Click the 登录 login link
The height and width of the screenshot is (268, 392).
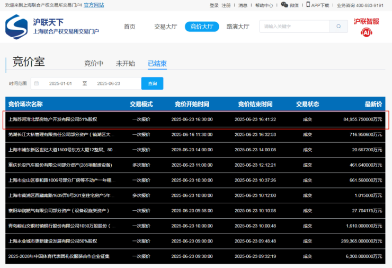point(213,5)
